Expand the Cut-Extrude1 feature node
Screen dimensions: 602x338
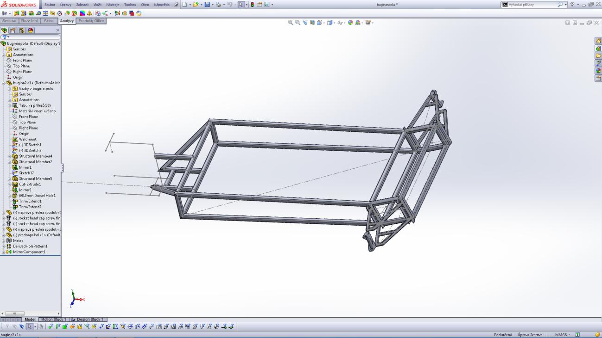point(9,184)
